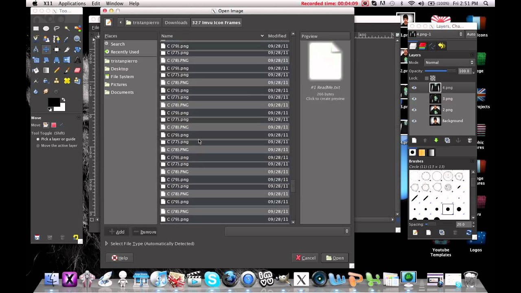Select Move the active layer option
The image size is (521, 293).
(56, 146)
